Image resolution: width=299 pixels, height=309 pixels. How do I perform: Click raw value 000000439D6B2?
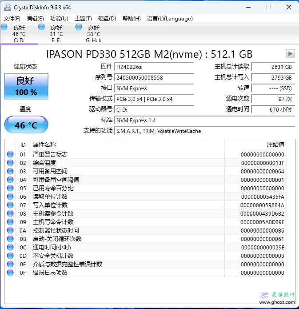262,213
